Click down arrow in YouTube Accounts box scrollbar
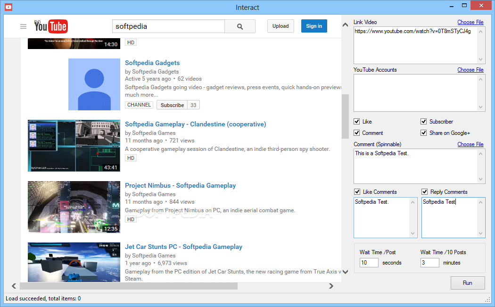 point(480,107)
